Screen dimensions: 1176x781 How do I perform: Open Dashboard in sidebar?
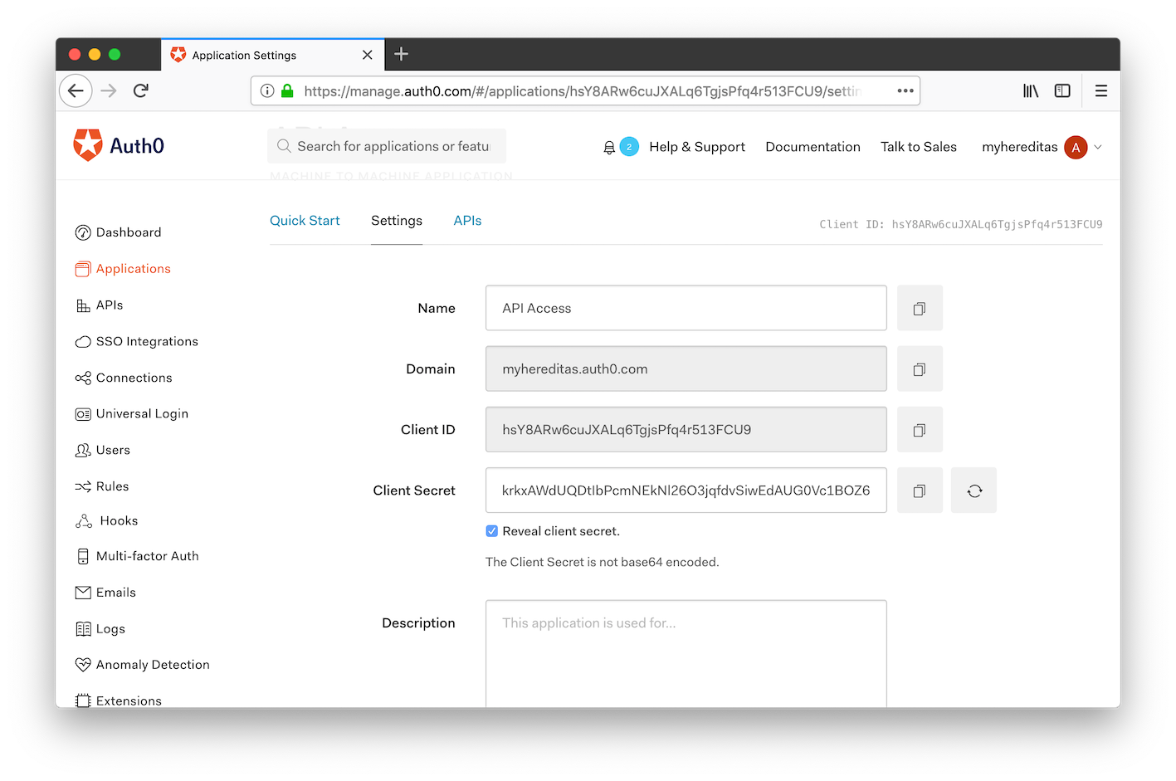click(129, 232)
